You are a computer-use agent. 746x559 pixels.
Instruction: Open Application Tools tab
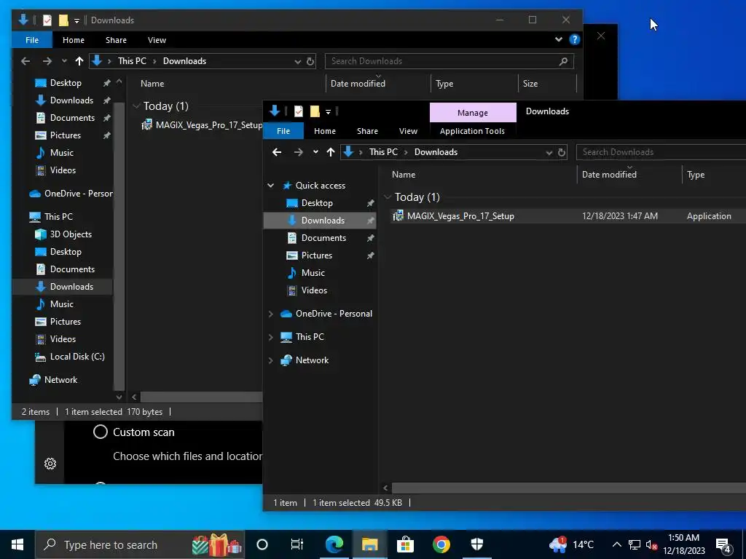[x=472, y=131]
